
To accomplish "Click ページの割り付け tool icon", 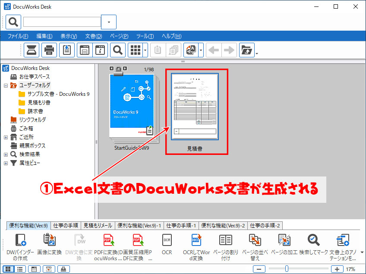I will [226, 240].
